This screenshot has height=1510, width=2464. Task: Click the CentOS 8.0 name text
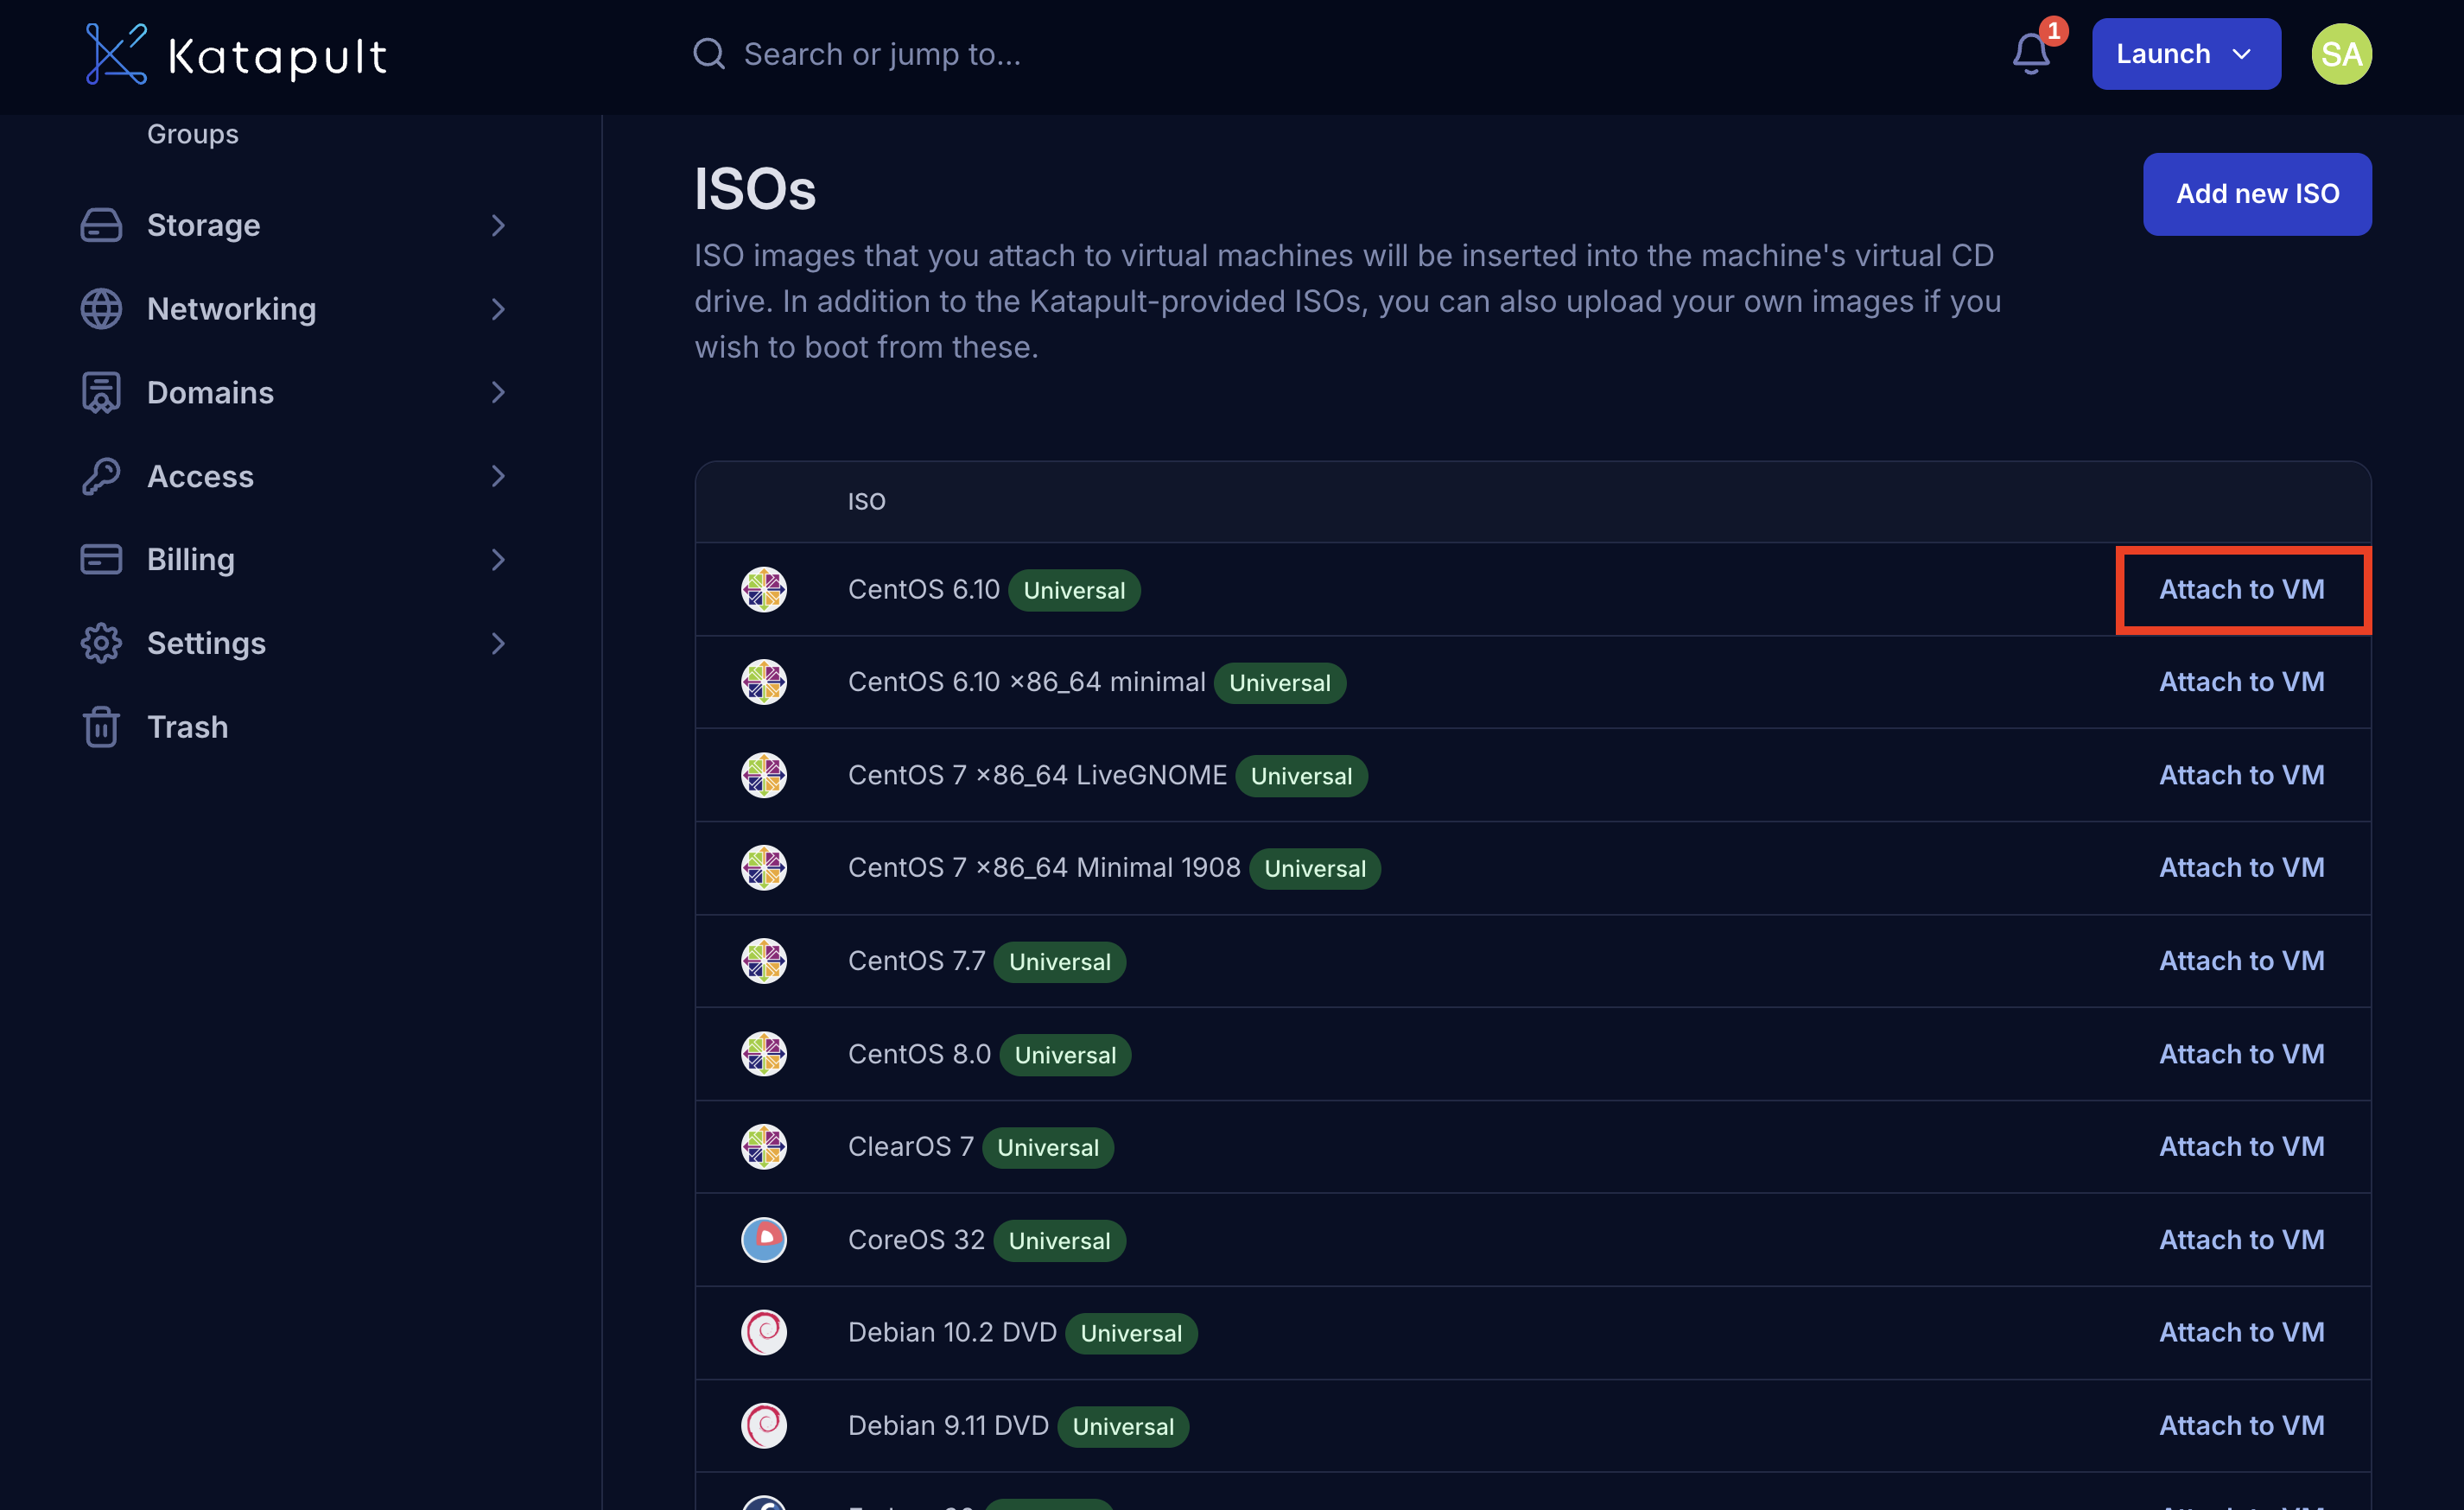click(919, 1054)
